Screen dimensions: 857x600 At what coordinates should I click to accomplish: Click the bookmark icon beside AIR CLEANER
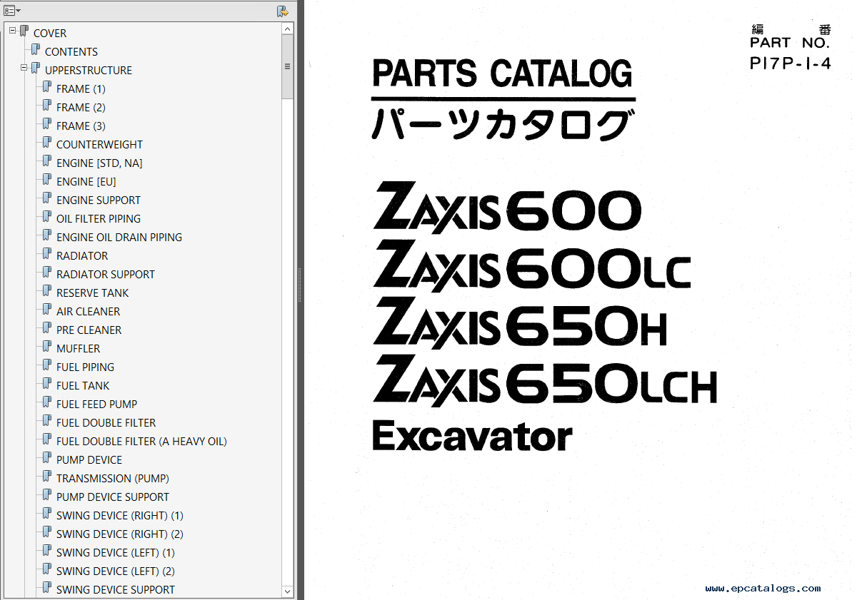point(47,310)
